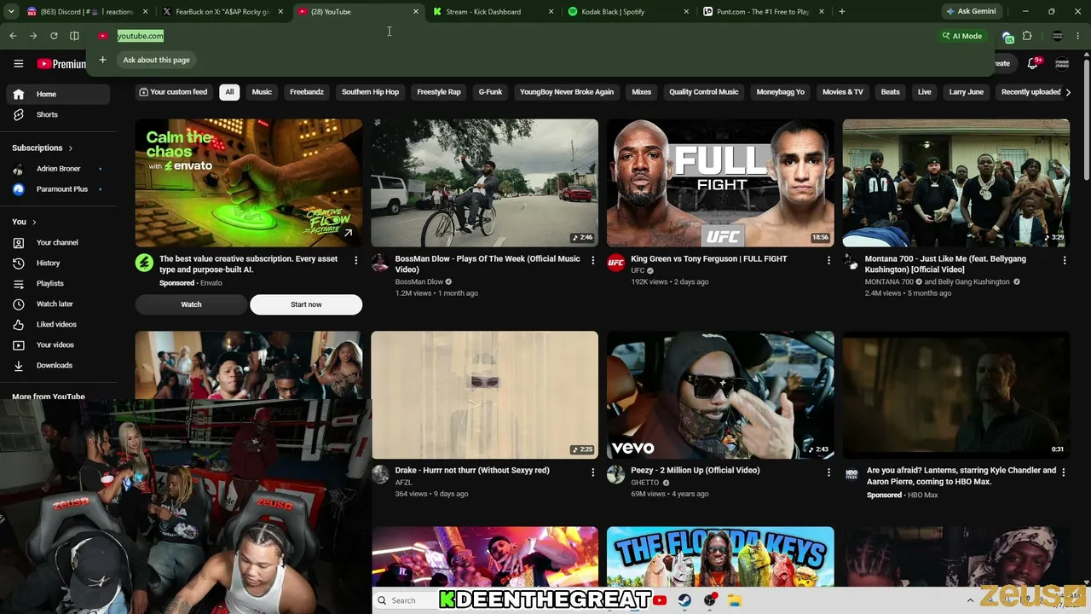Play the King Green vs Tony Ferguson thumbnail

point(720,182)
